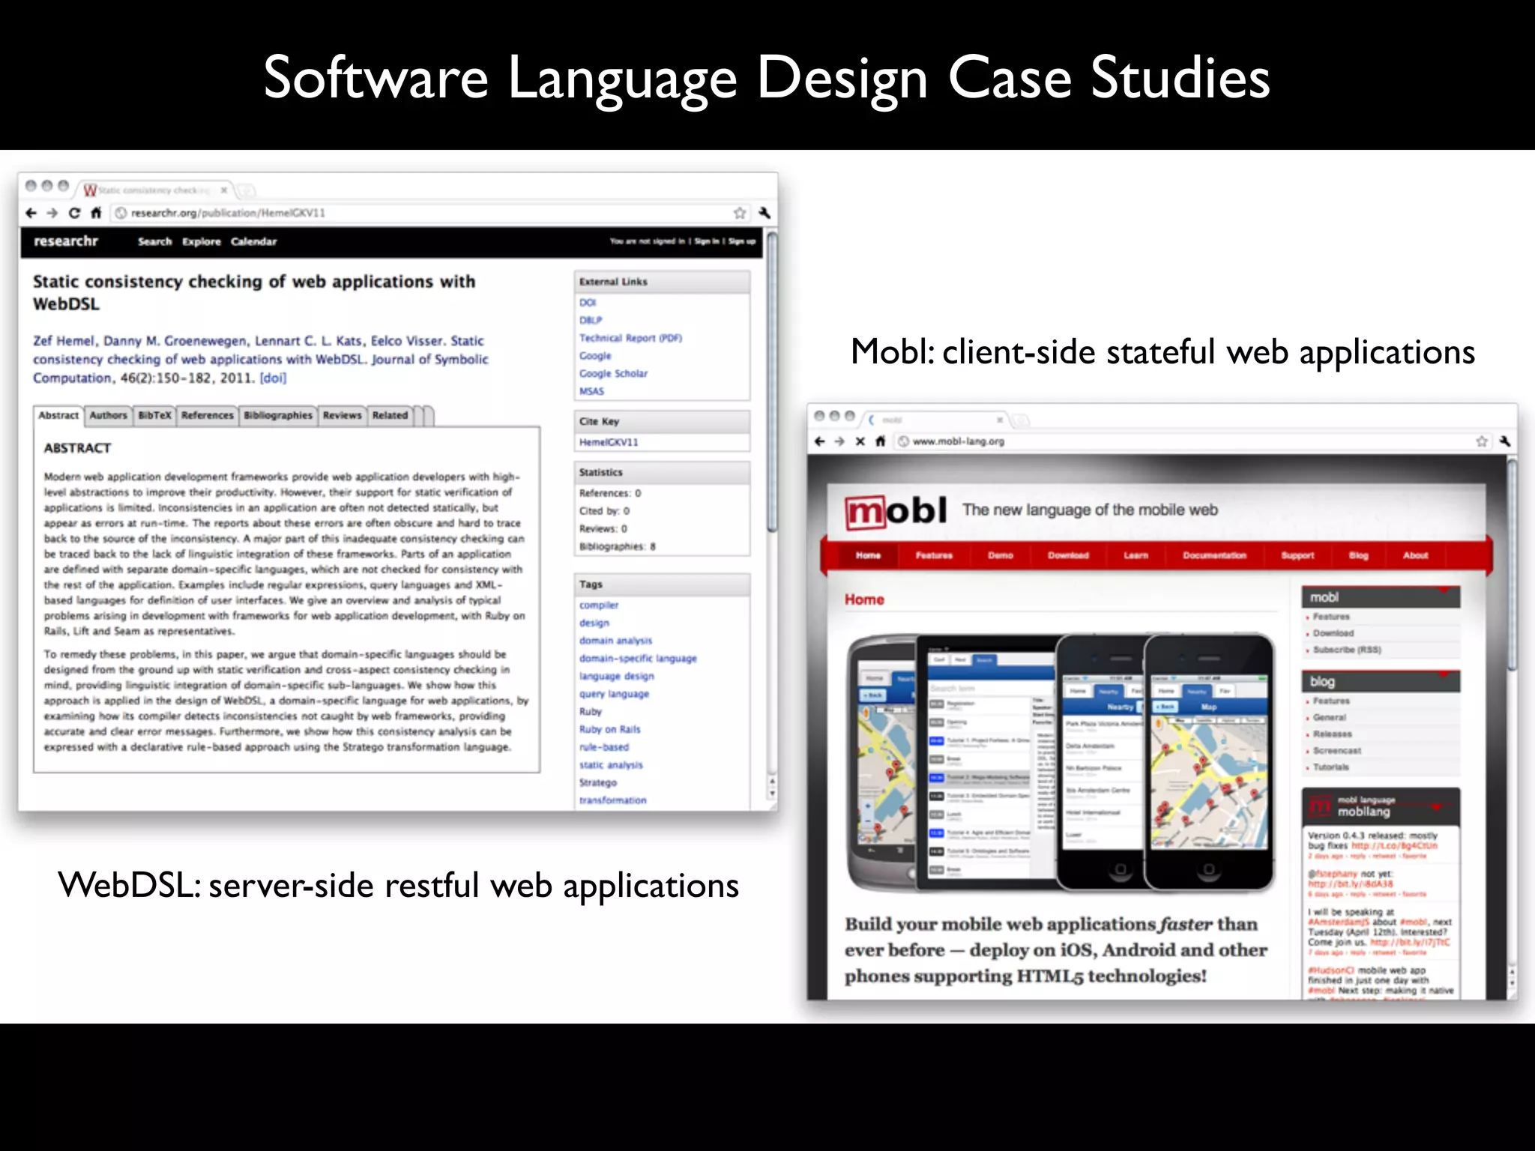This screenshot has height=1151, width=1535.
Task: Star the mobl-lang.org page
Action: pyautogui.click(x=1482, y=441)
